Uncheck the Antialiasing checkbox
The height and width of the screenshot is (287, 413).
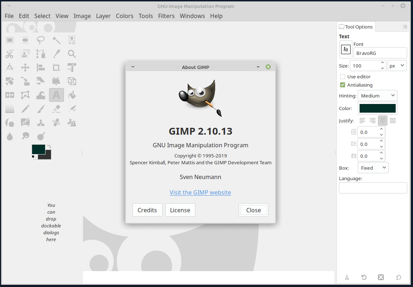click(x=342, y=85)
